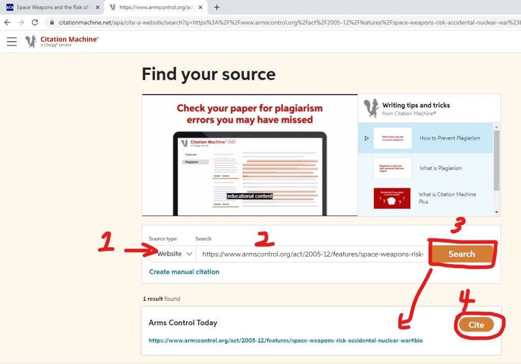This screenshot has height=364, width=521.
Task: Click the Citation Machine squirrel logo
Action: click(32, 42)
